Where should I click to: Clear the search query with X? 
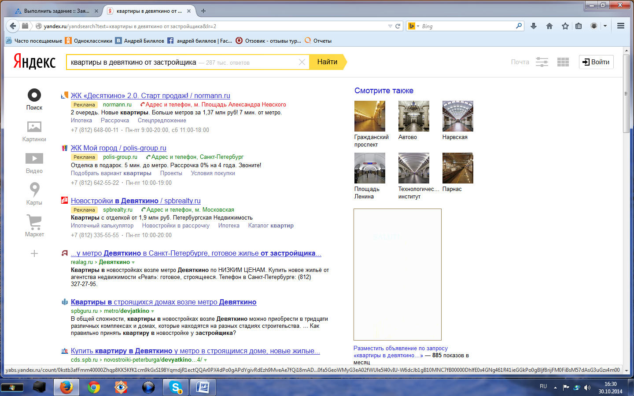point(302,62)
